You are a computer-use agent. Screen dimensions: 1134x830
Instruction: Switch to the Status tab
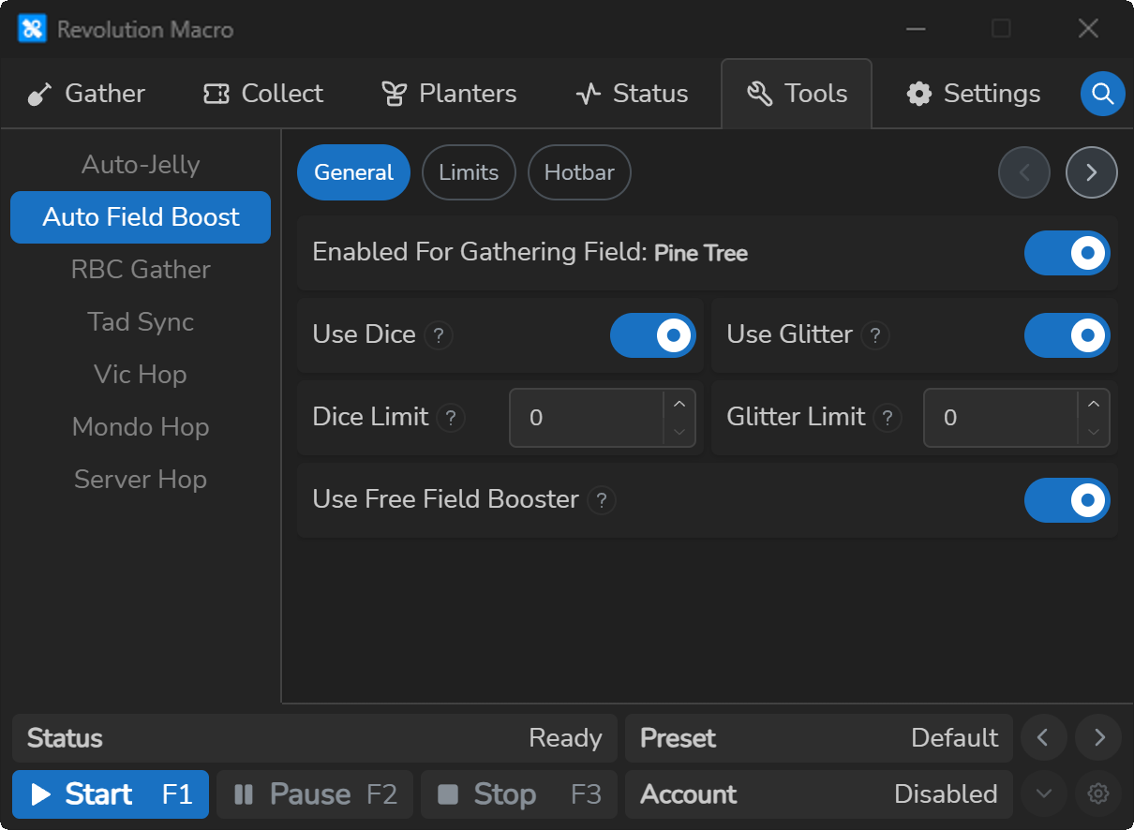click(633, 94)
